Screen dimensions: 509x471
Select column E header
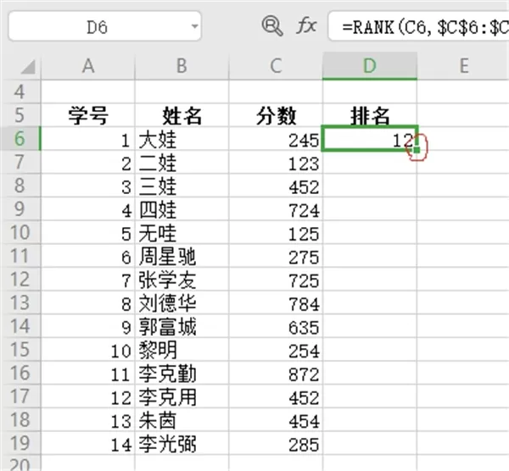(463, 66)
